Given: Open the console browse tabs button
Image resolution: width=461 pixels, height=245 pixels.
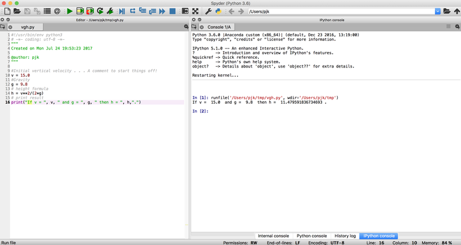Looking at the screenshot, I should pos(194,27).
